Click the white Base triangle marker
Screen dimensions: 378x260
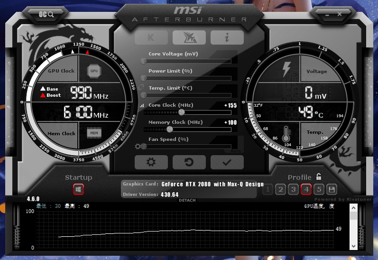click(73, 52)
